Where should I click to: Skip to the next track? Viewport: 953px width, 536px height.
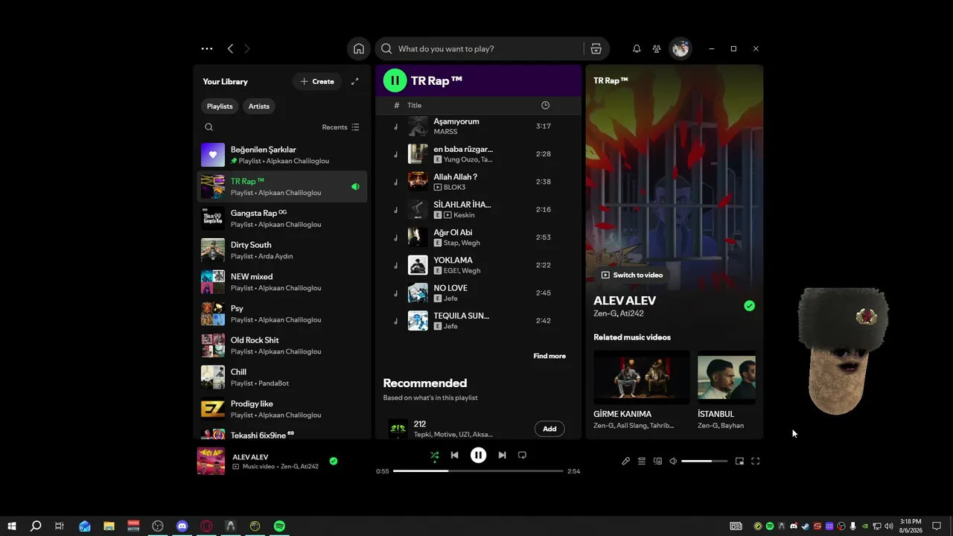coord(502,455)
